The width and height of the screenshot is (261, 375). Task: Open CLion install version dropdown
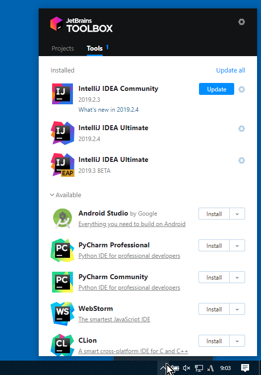pos(237,341)
